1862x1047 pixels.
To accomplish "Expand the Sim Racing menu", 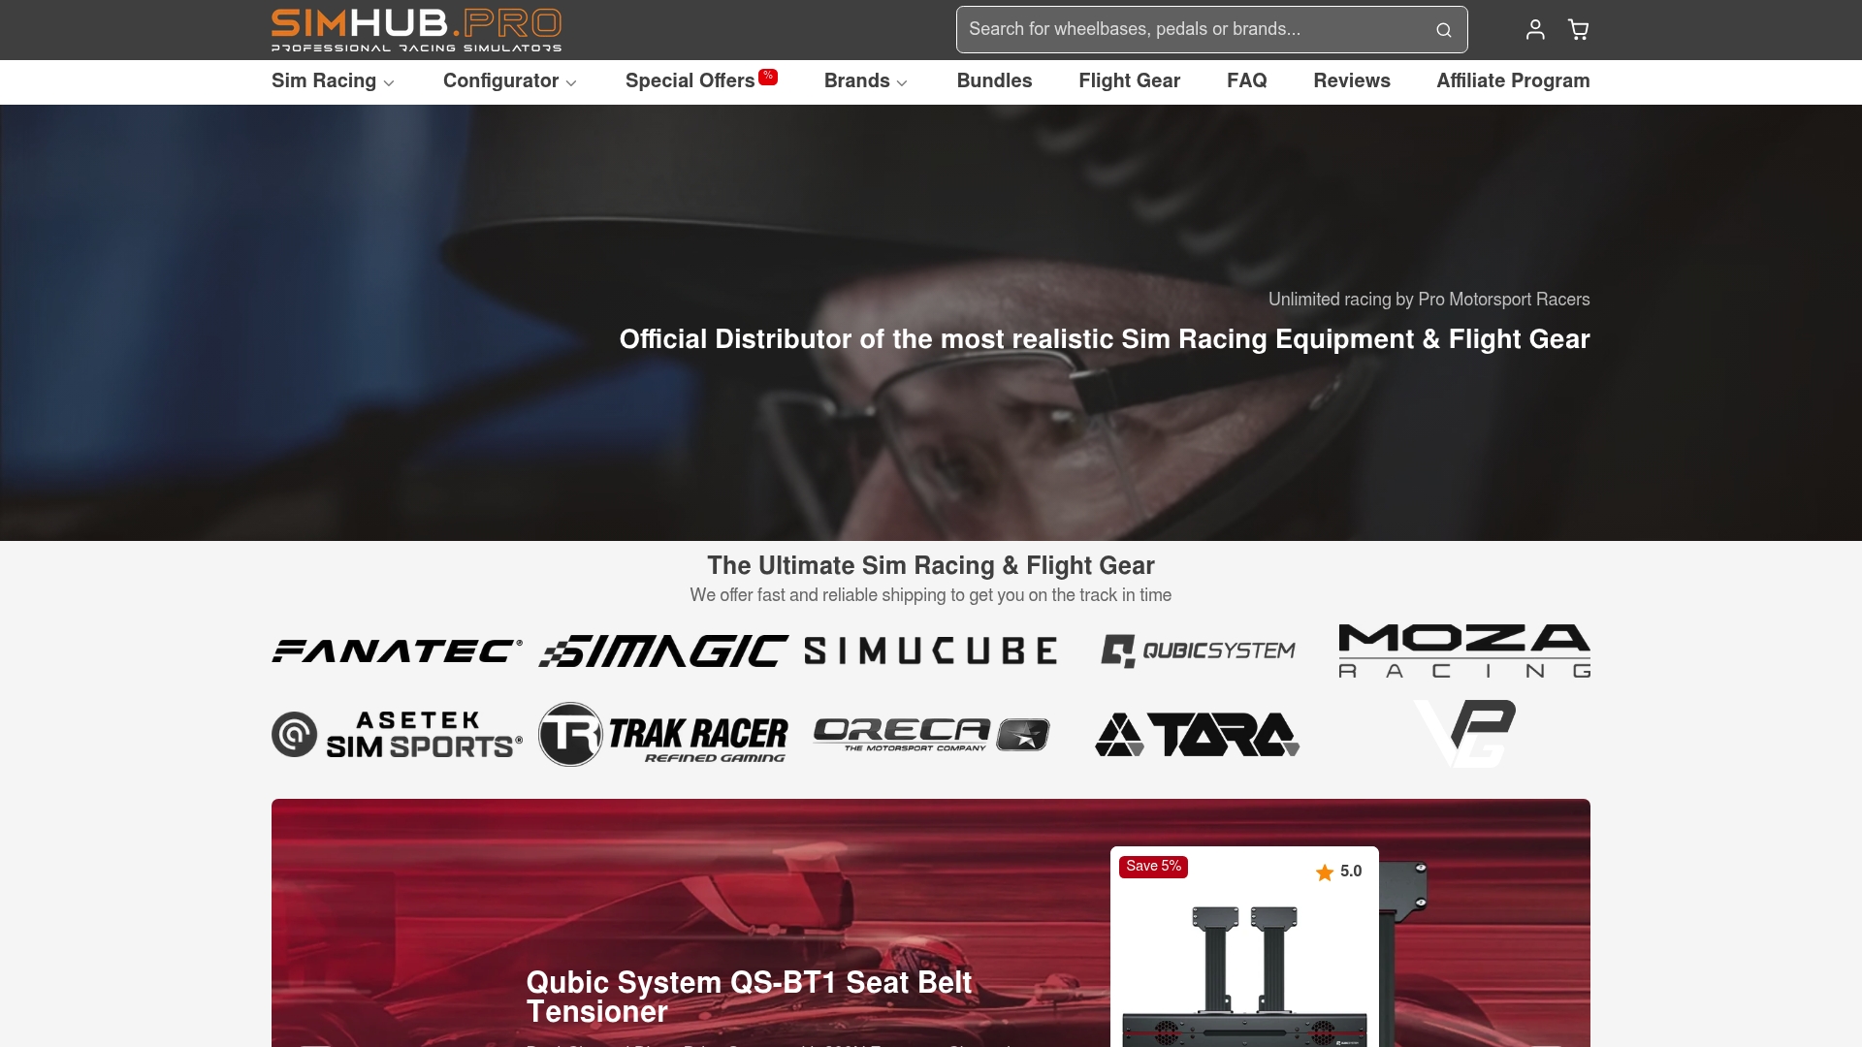I will tap(333, 81).
